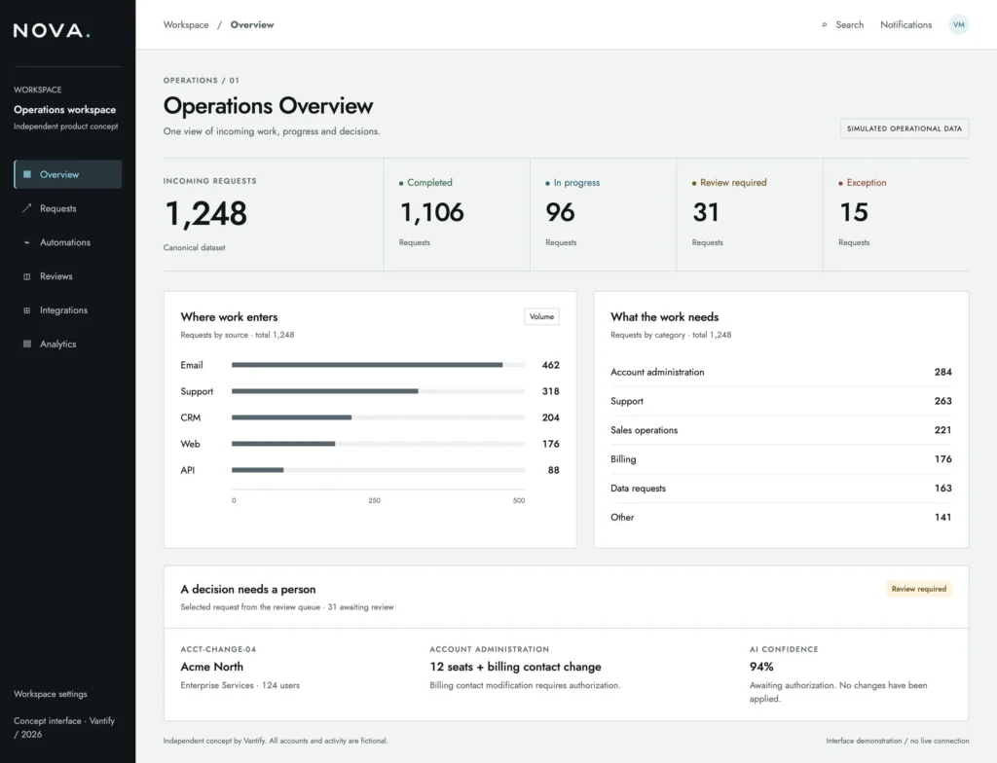Click the Overview breadcrumb
This screenshot has width=997, height=763.
tap(252, 24)
